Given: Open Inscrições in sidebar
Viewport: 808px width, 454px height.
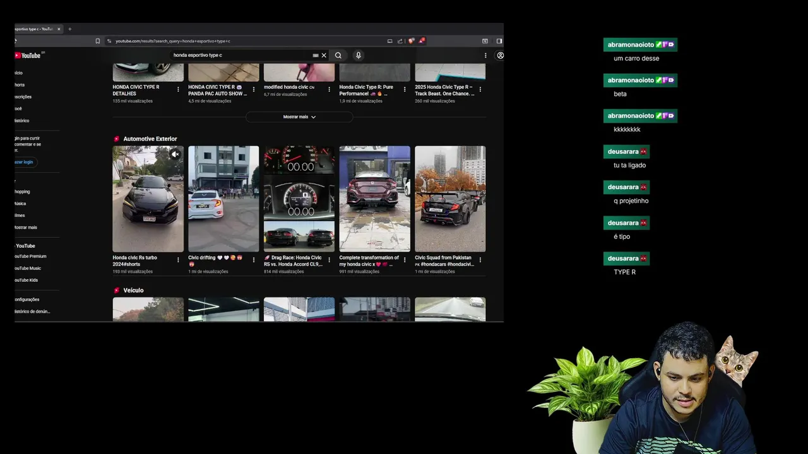Looking at the screenshot, I should 23,96.
